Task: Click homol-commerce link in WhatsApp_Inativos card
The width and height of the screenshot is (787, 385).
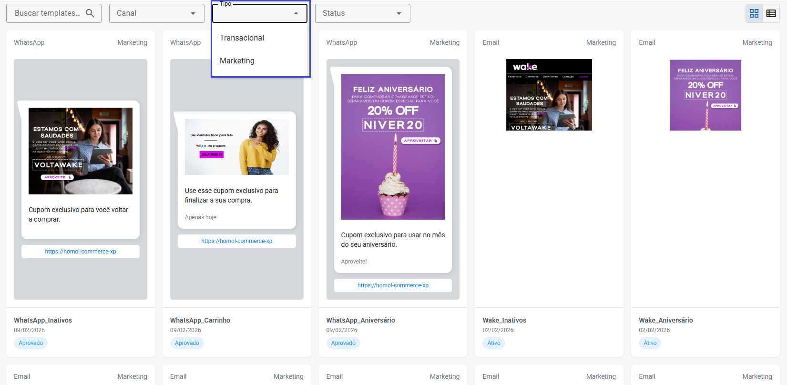Action: click(x=81, y=252)
